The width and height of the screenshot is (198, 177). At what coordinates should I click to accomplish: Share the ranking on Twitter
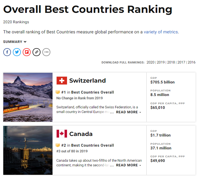click(x=17, y=52)
